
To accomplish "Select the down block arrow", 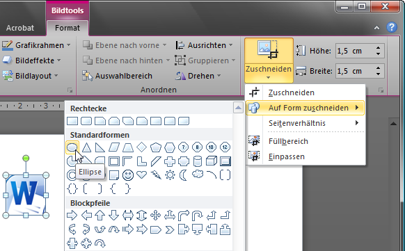I will point(114,216).
